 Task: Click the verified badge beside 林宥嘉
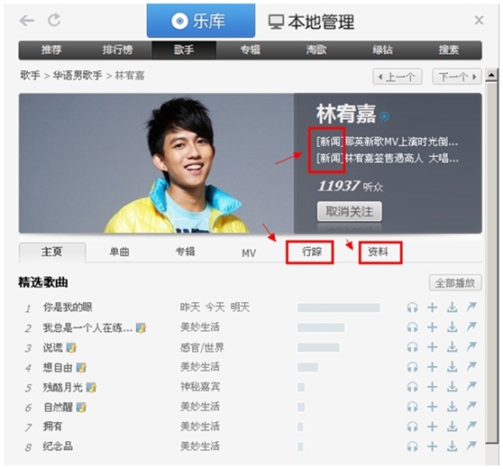pyautogui.click(x=384, y=116)
